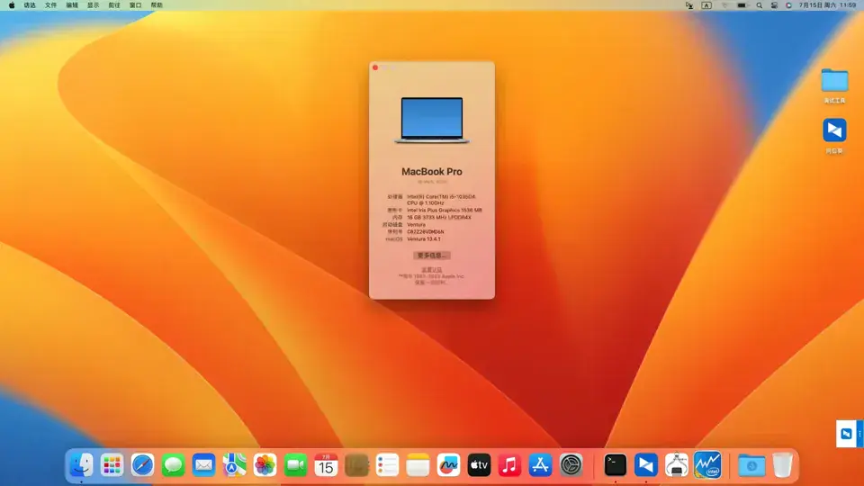Open the Trash in the Dock
This screenshot has height=486, width=864.
click(x=782, y=465)
